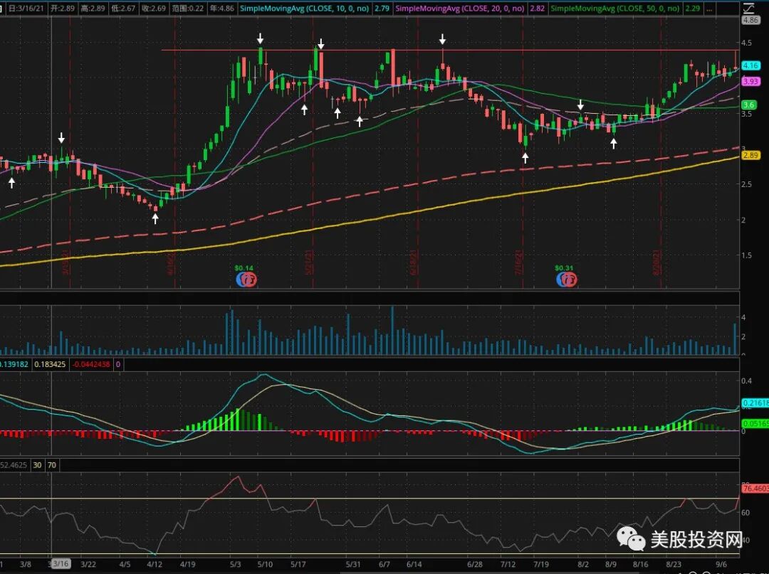Click the highlighted 3/16 date on time axis
The image size is (769, 574).
tap(61, 564)
